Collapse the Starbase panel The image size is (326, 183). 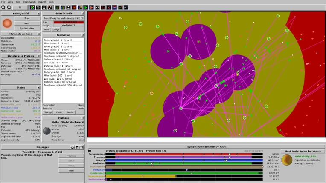click(x=82, y=118)
